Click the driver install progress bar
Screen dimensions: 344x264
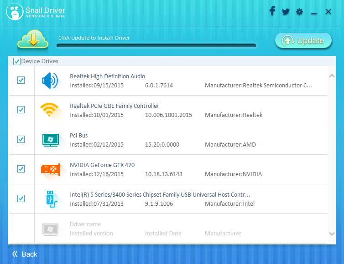point(156,46)
